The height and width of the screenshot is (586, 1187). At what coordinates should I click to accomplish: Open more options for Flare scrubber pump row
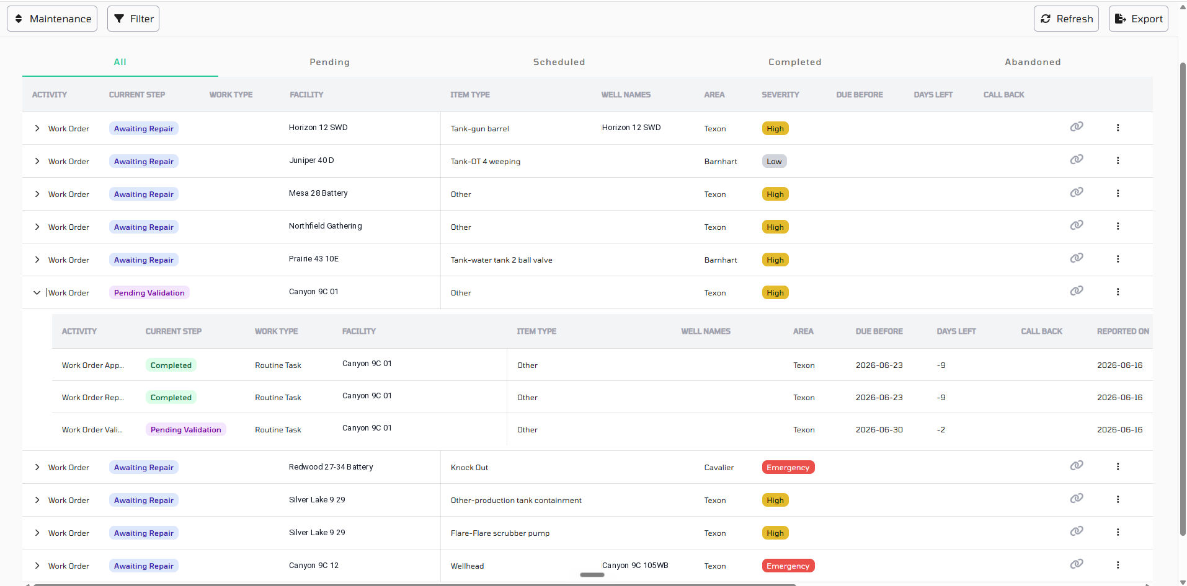(1118, 532)
